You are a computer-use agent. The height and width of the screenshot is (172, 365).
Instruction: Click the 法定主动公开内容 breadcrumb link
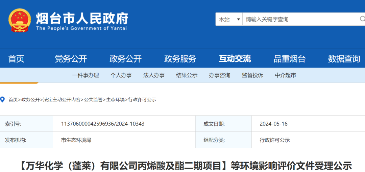(62, 100)
